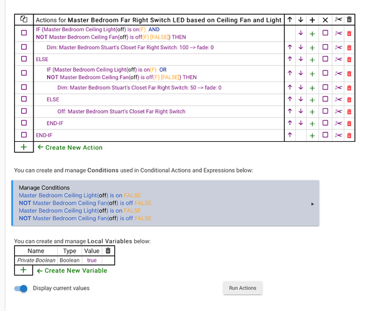Toggle Display current values switch
Viewport: 379px width, 311px height.
[x=21, y=288]
